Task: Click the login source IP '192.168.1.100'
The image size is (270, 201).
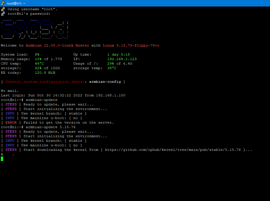Action: (x=111, y=95)
